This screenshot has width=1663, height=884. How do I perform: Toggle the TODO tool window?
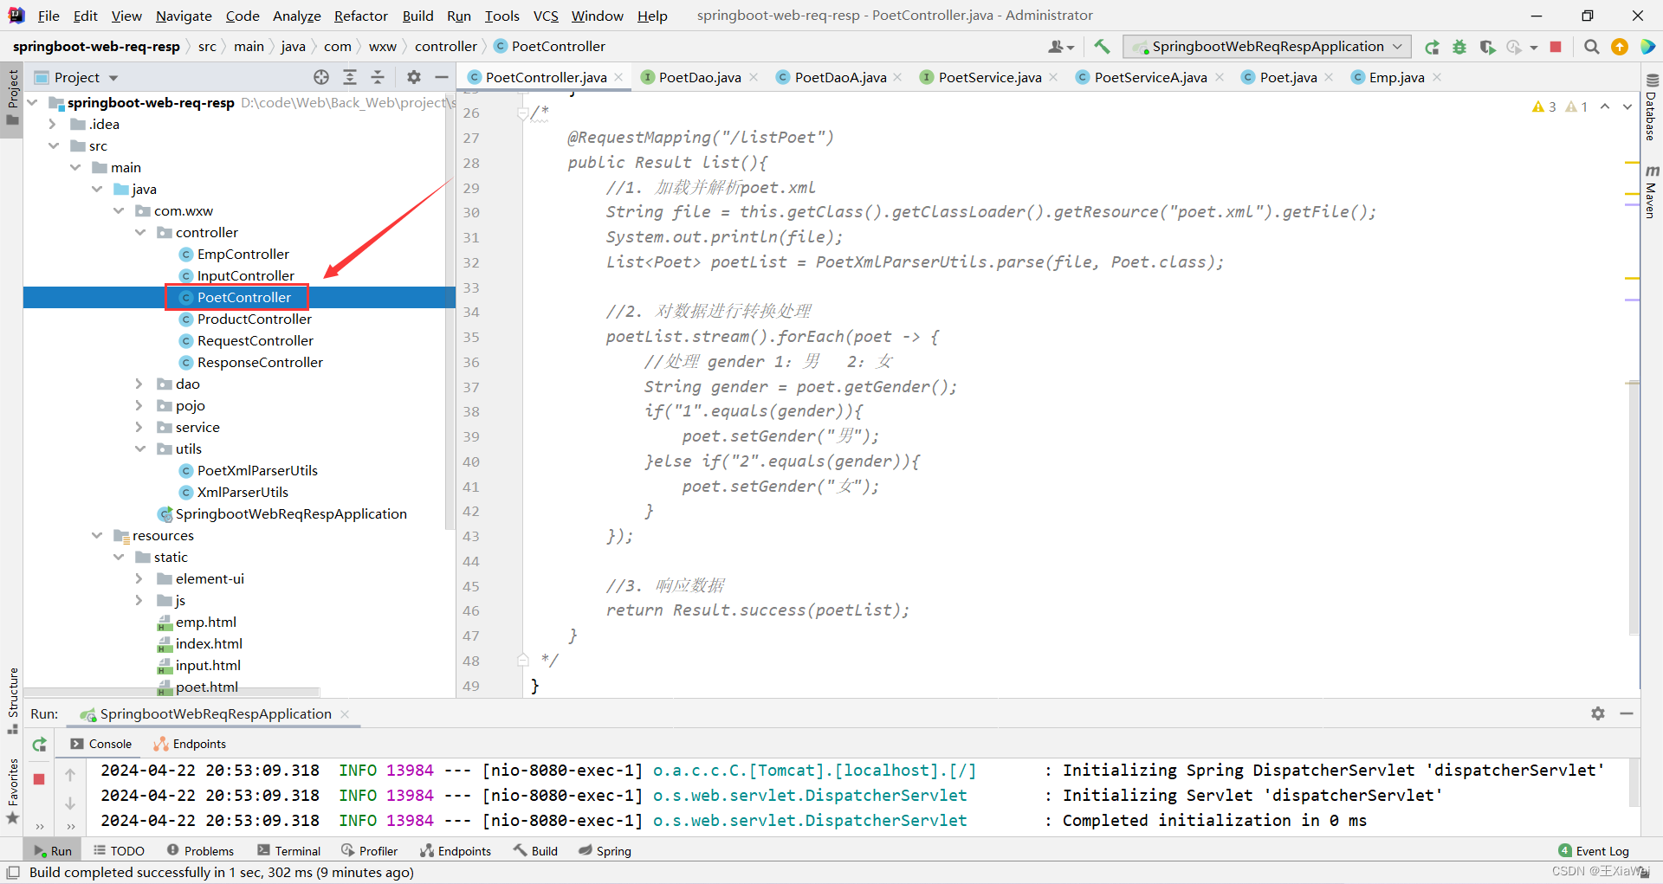[119, 851]
